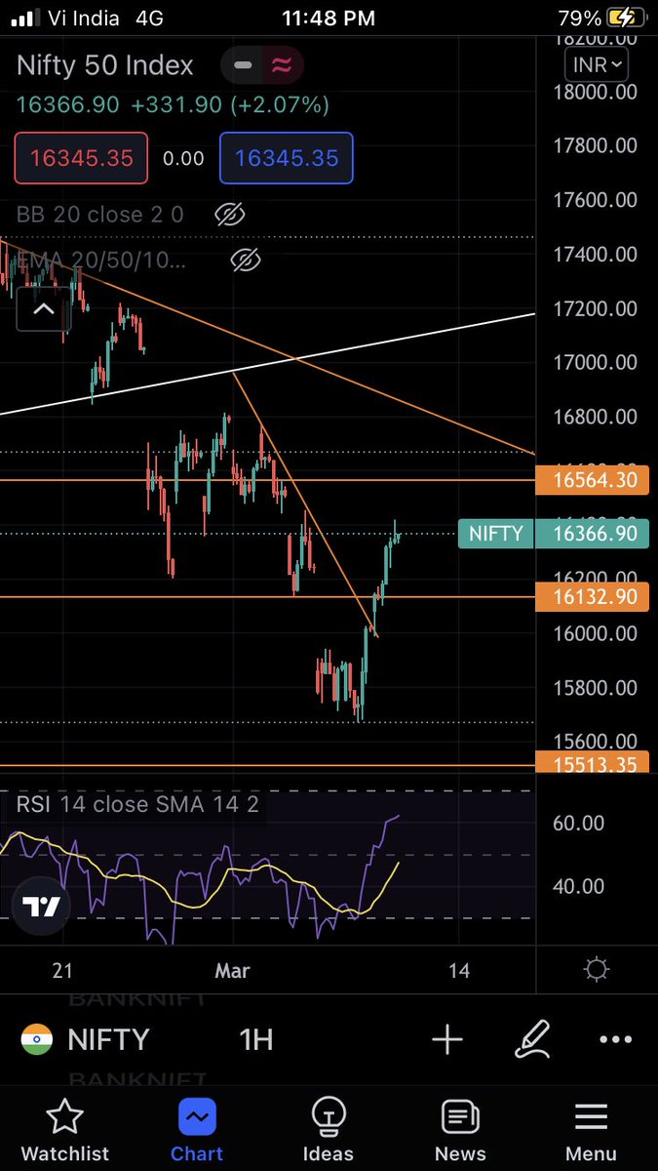Tap the India flag symbol icon
This screenshot has width=658, height=1171.
click(36, 1039)
